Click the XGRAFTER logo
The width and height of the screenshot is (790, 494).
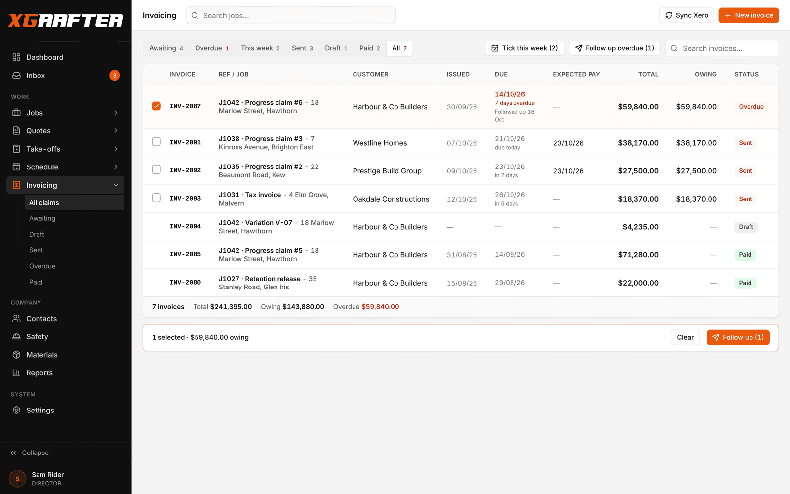coord(66,20)
